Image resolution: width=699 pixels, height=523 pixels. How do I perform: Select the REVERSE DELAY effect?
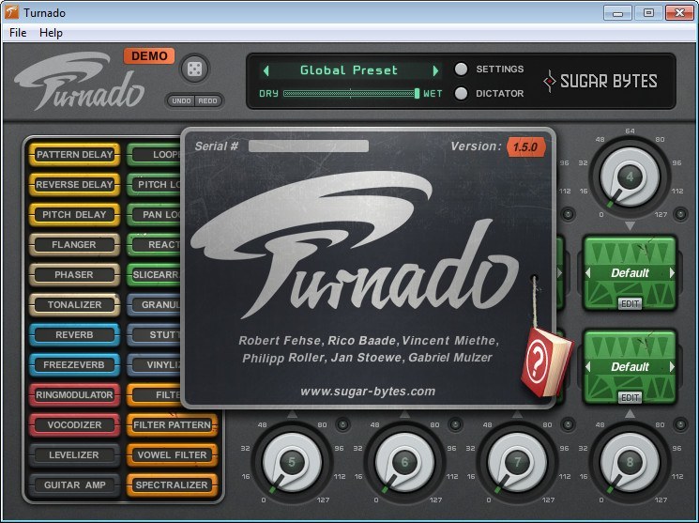point(74,184)
